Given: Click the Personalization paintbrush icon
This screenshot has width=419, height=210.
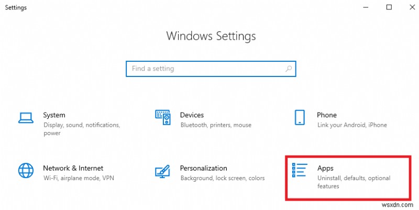Looking at the screenshot, I should point(162,171).
